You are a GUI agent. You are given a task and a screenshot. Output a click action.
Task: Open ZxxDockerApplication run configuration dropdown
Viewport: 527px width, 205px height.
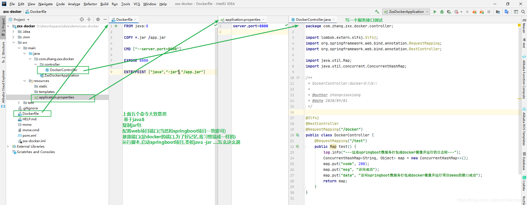(406, 12)
